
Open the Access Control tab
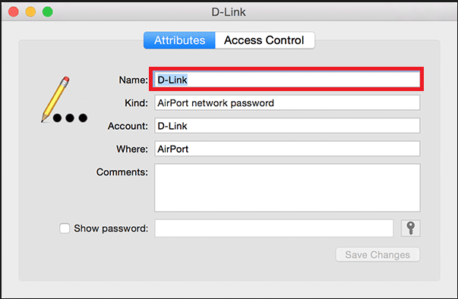pyautogui.click(x=264, y=40)
